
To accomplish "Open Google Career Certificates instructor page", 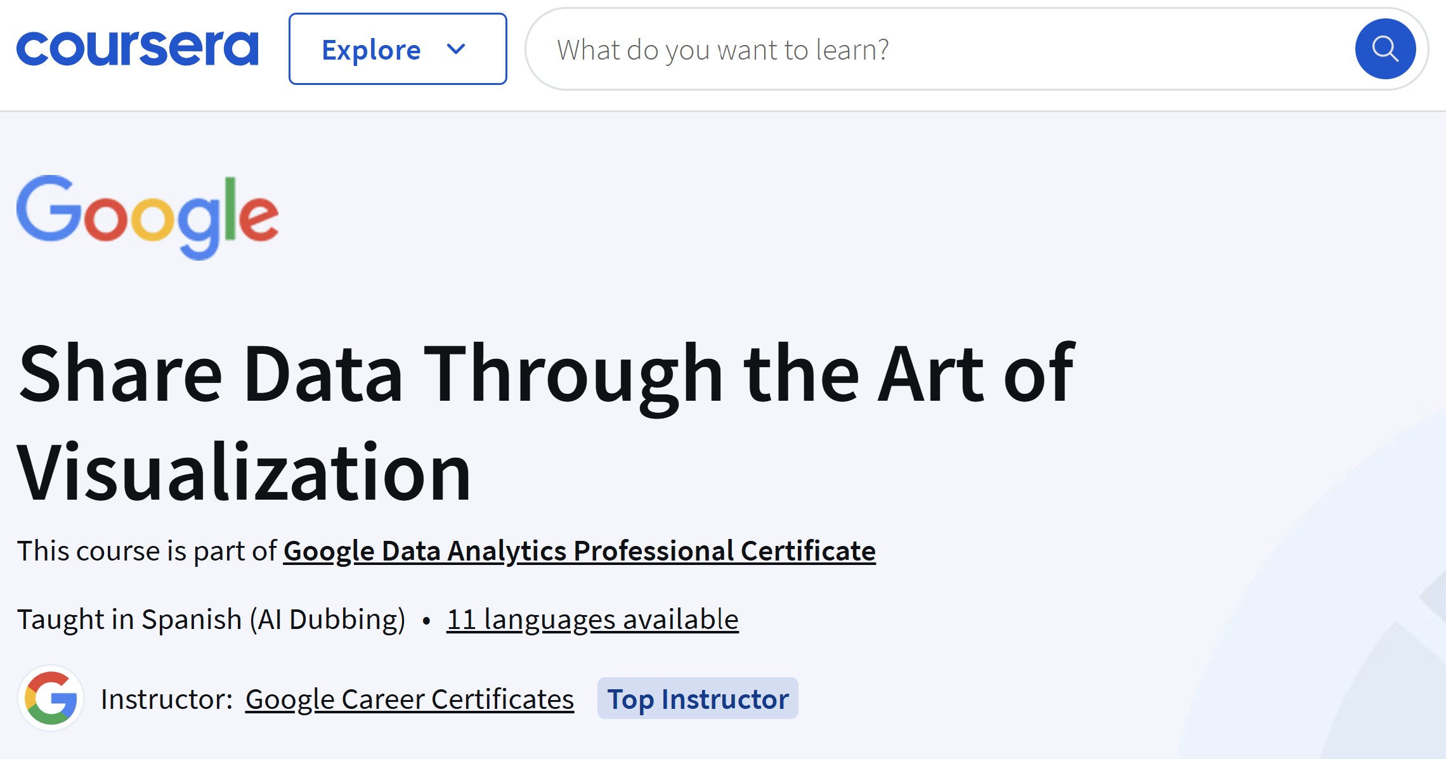I will (409, 699).
